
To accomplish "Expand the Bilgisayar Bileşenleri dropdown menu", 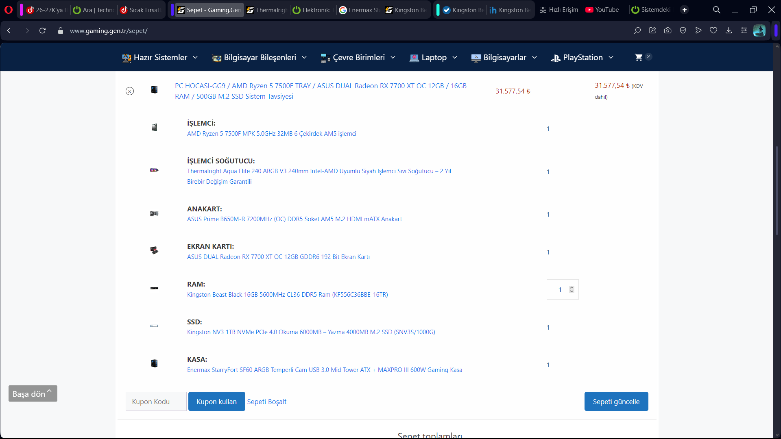I will pyautogui.click(x=260, y=58).
